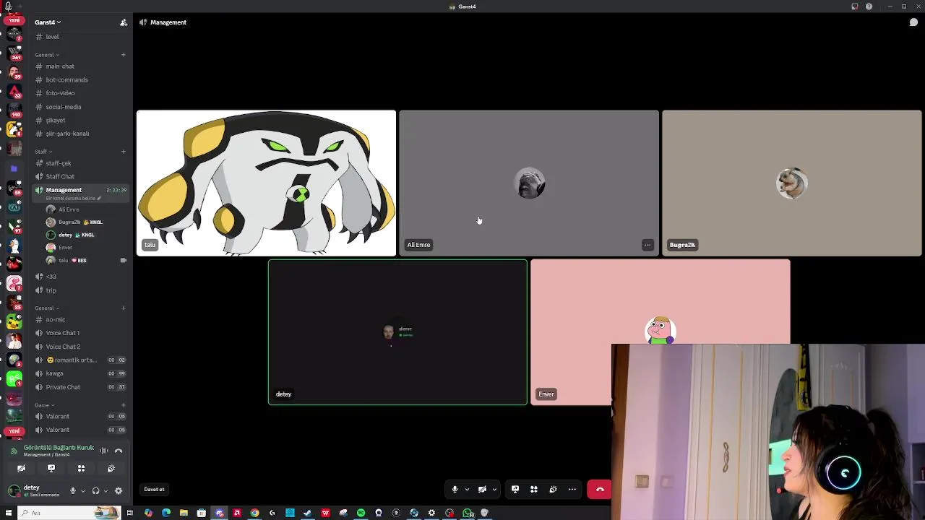This screenshot has height=520, width=925.
Task: Open the social-media channel
Action: pos(81,107)
